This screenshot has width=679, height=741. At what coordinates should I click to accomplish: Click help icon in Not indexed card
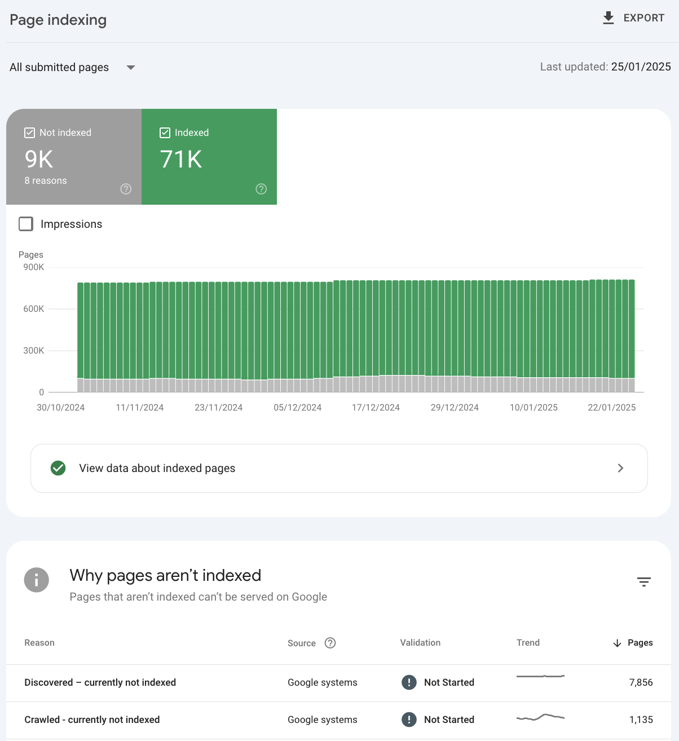tap(126, 189)
